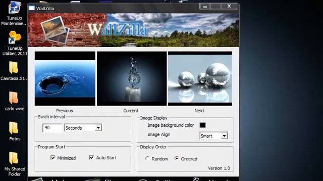
Task: Click the Current wallpaper candle thumbnail
Action: click(x=132, y=78)
